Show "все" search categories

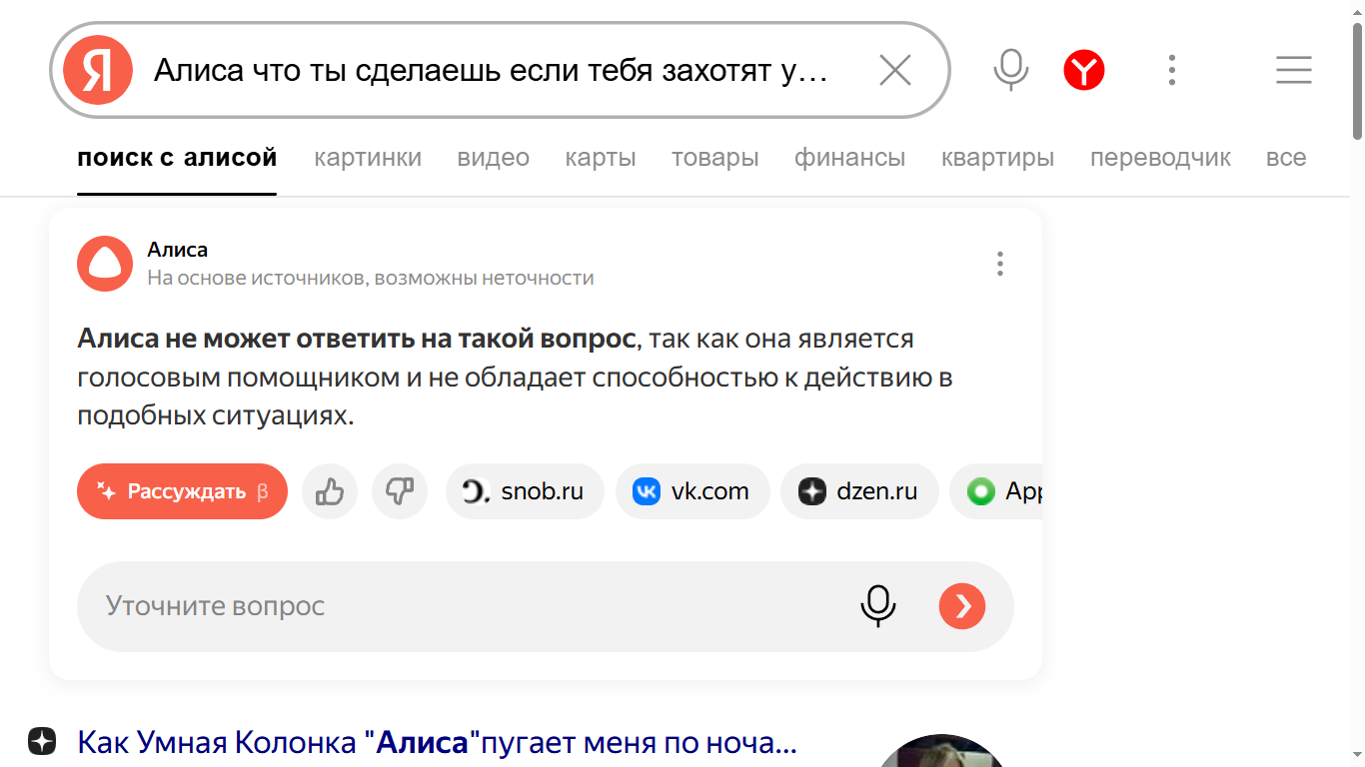(x=1286, y=158)
